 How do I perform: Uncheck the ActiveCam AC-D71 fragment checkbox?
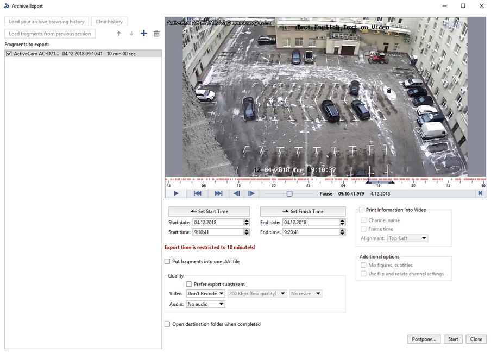coord(9,54)
